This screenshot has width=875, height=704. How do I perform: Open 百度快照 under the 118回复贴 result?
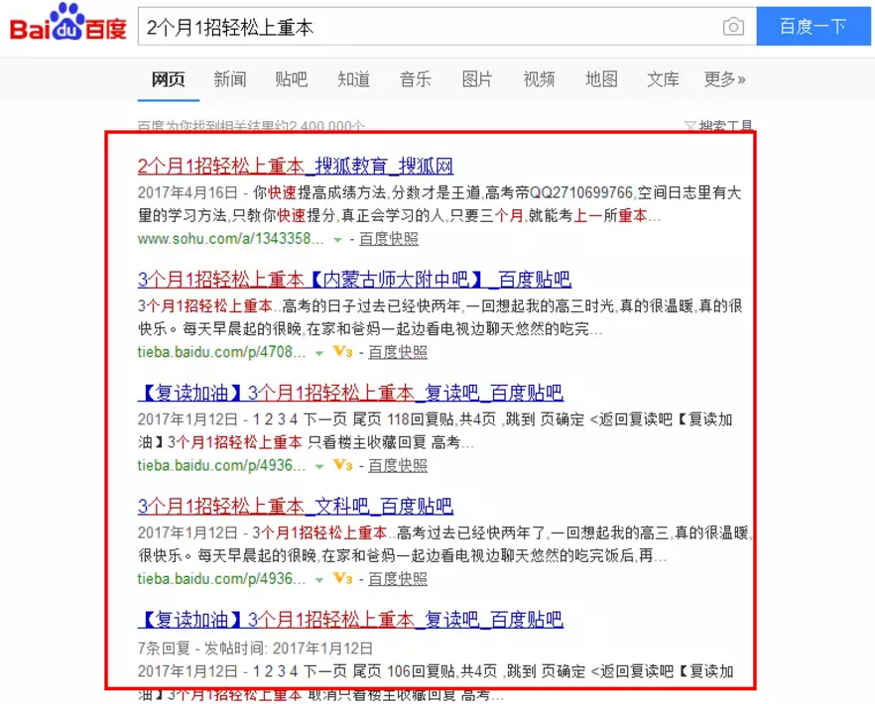click(x=397, y=465)
